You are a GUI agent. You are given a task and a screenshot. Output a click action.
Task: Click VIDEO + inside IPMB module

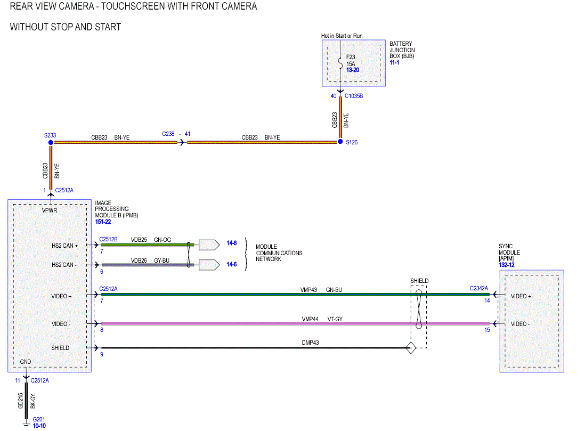pos(61,296)
